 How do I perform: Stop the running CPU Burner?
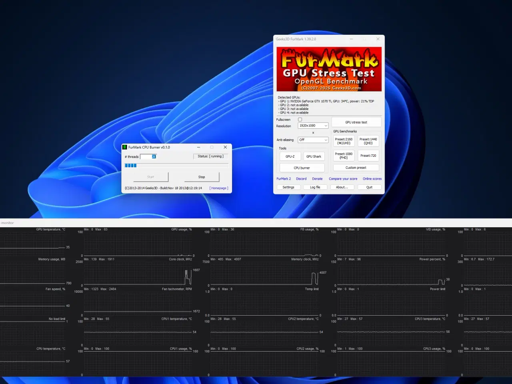point(202,177)
